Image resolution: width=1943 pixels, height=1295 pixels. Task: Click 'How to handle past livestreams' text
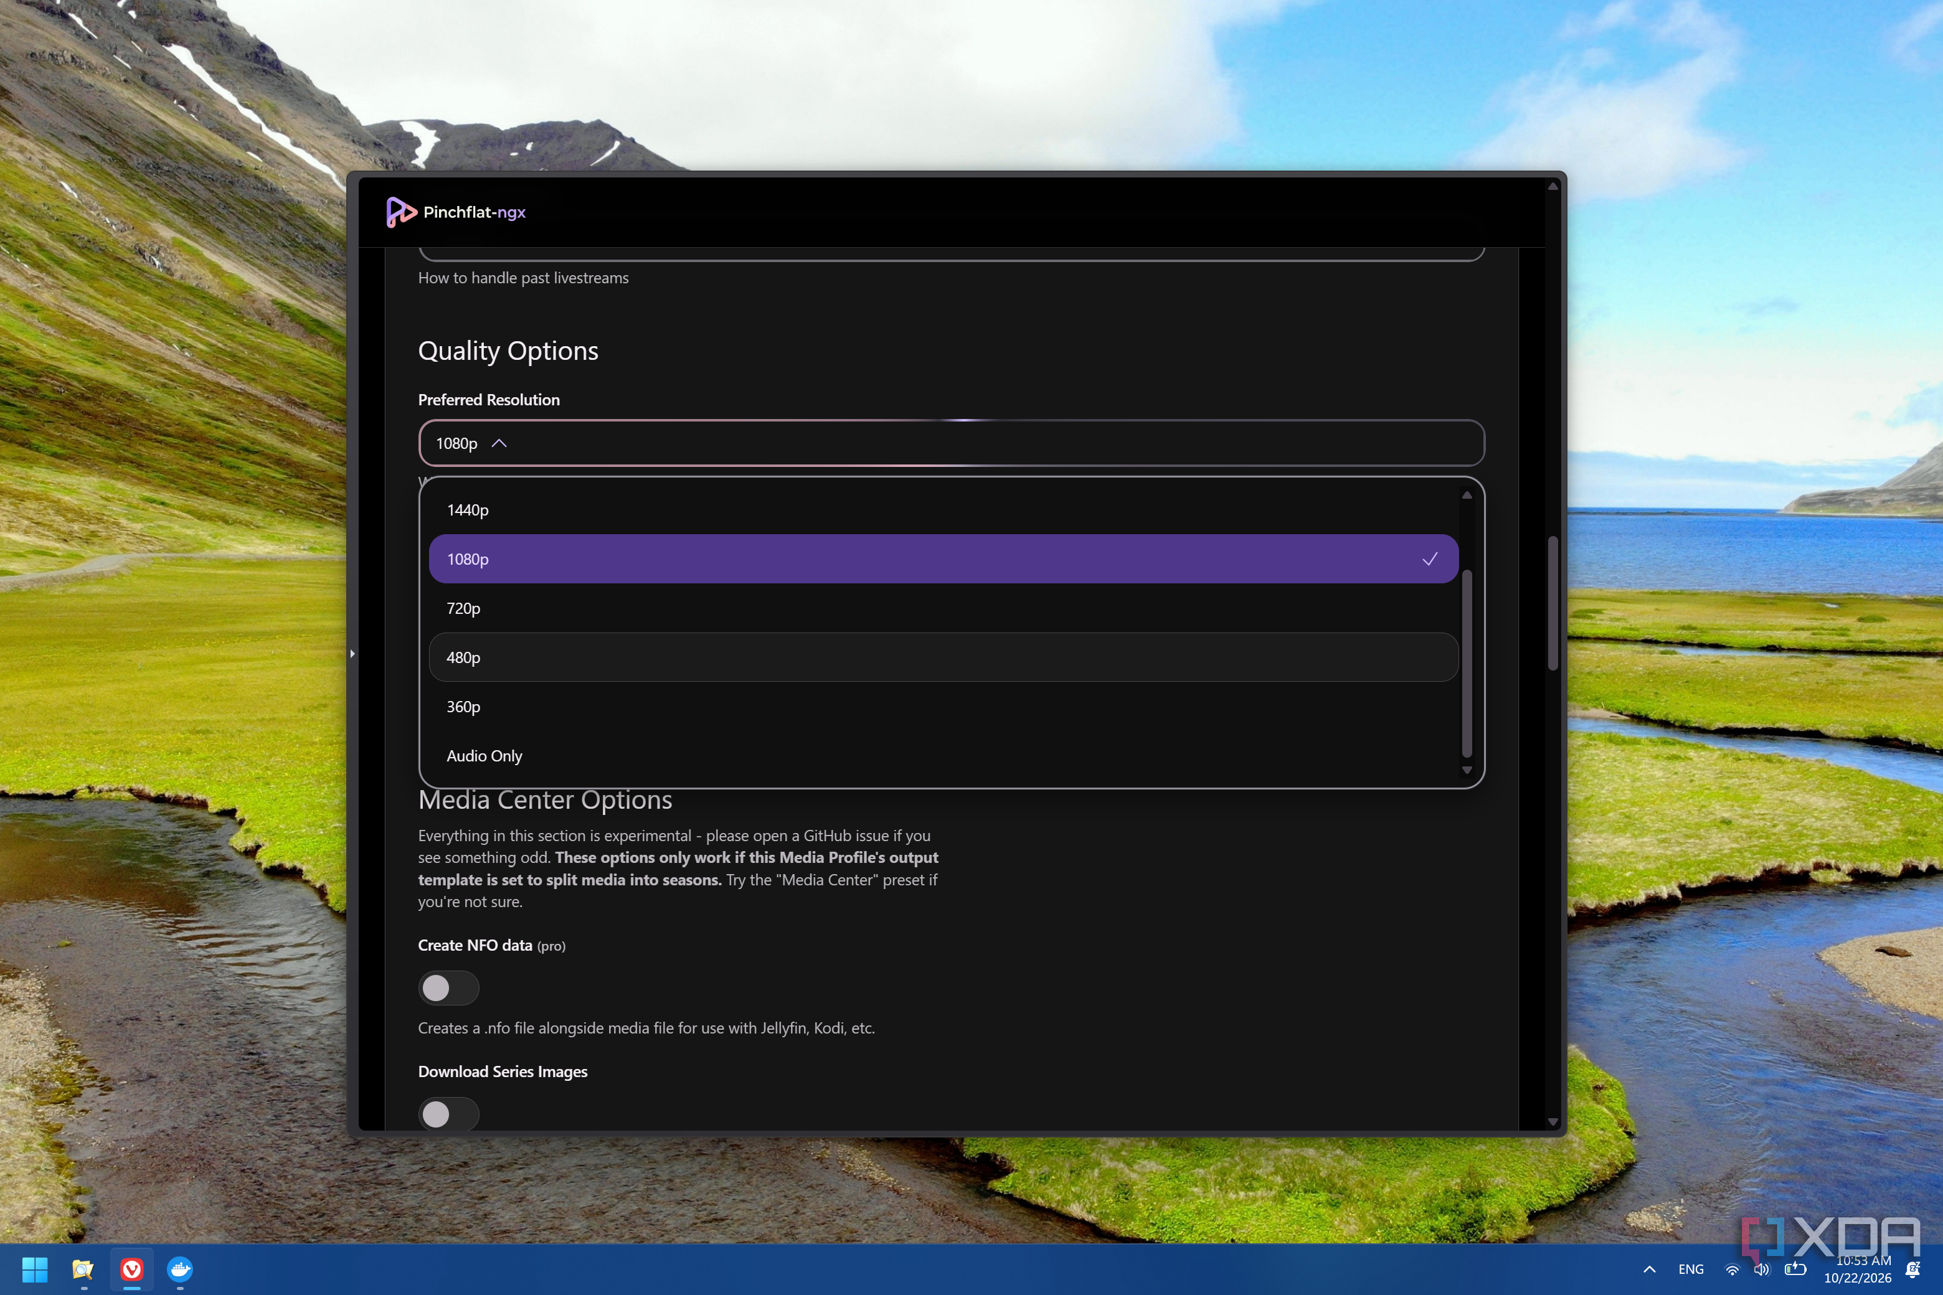[x=523, y=278]
